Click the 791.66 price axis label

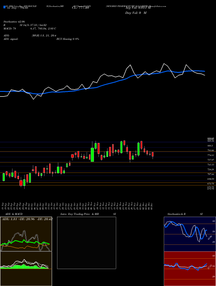(210, 150)
